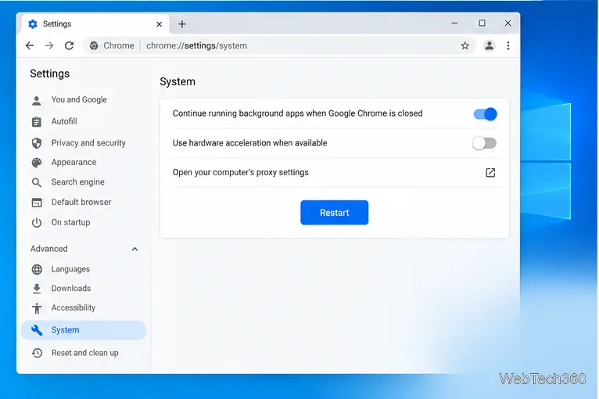599x399 pixels.
Task: Select Default browser in sidebar
Action: [x=83, y=202]
